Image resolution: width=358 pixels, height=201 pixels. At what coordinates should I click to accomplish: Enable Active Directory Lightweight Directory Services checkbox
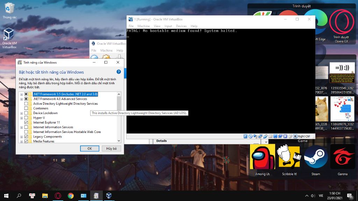(x=26, y=104)
